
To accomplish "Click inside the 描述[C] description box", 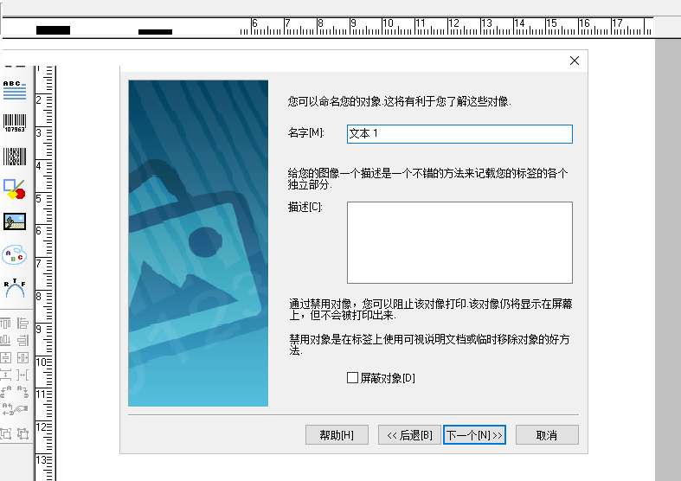I will (x=459, y=242).
